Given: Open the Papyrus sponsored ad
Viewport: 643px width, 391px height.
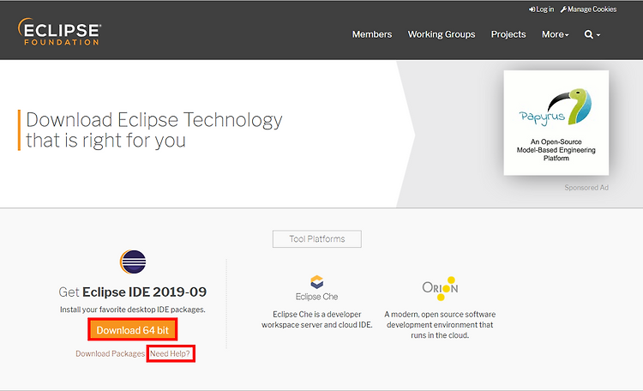Looking at the screenshot, I should [556, 123].
